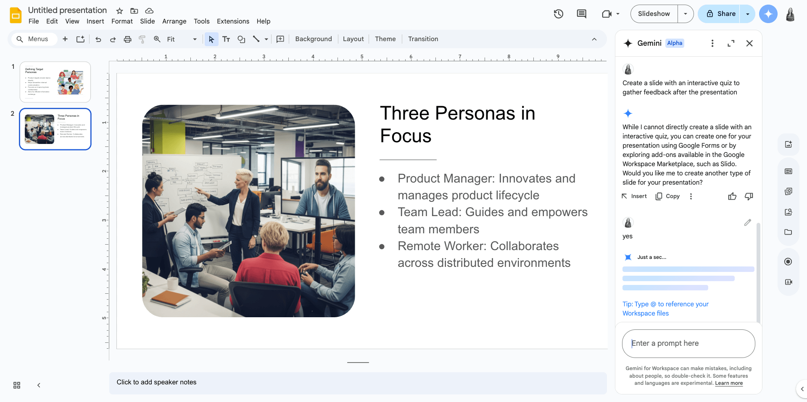
Task: Check the cloud document status icon
Action: click(x=149, y=11)
